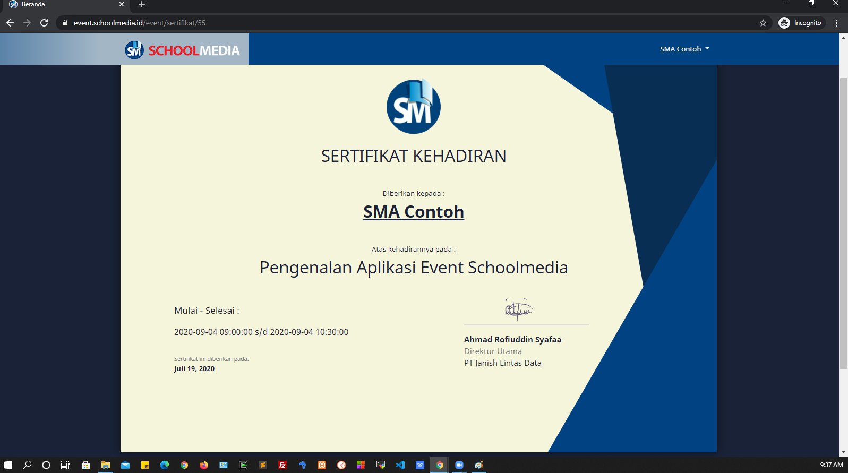
Task: Open the Paint palette app in taskbar
Action: (x=479, y=465)
